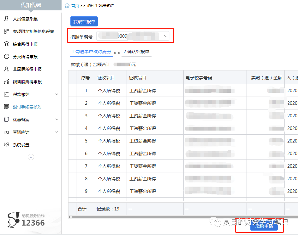Click the home icon in the breadcrumb
The height and width of the screenshot is (235, 298).
click(x=66, y=5)
